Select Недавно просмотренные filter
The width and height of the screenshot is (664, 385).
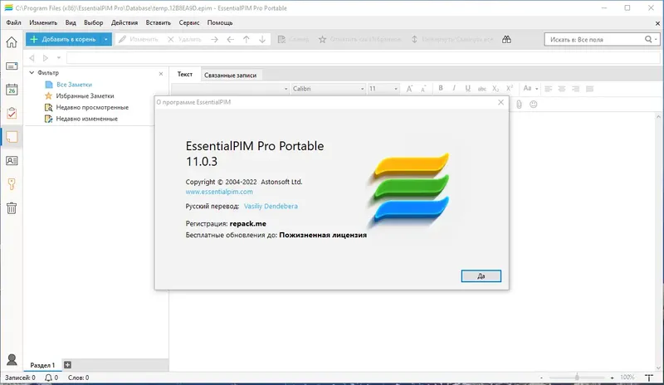pos(92,108)
